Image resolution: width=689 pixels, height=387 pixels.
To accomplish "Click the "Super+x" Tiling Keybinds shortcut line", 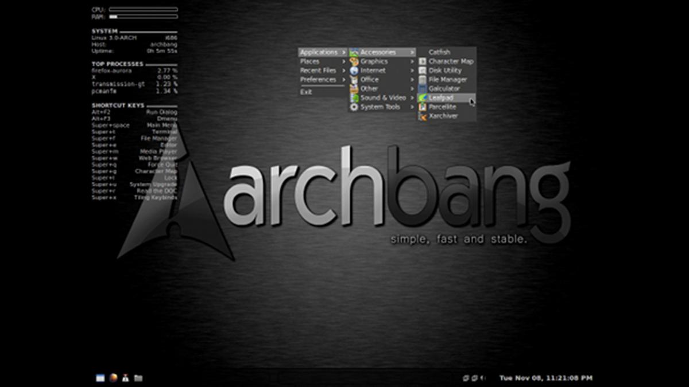I will (134, 197).
